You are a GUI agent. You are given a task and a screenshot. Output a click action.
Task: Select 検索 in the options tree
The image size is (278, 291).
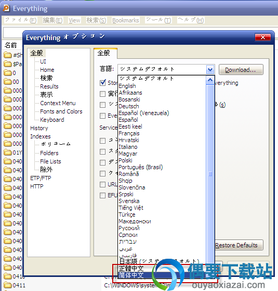(46, 78)
